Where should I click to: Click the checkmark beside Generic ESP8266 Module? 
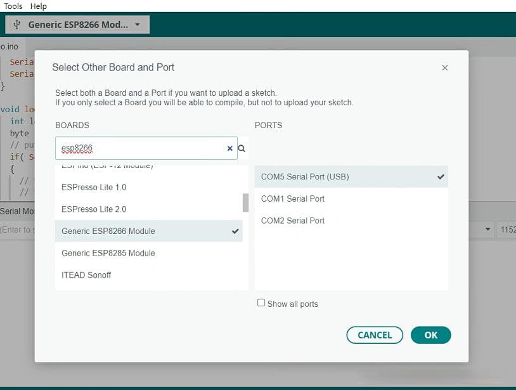(x=235, y=231)
